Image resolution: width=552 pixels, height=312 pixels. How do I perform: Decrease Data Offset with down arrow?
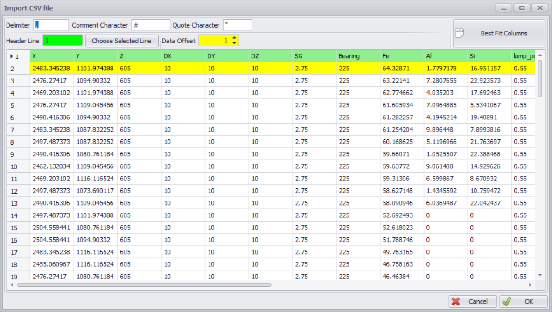point(235,43)
